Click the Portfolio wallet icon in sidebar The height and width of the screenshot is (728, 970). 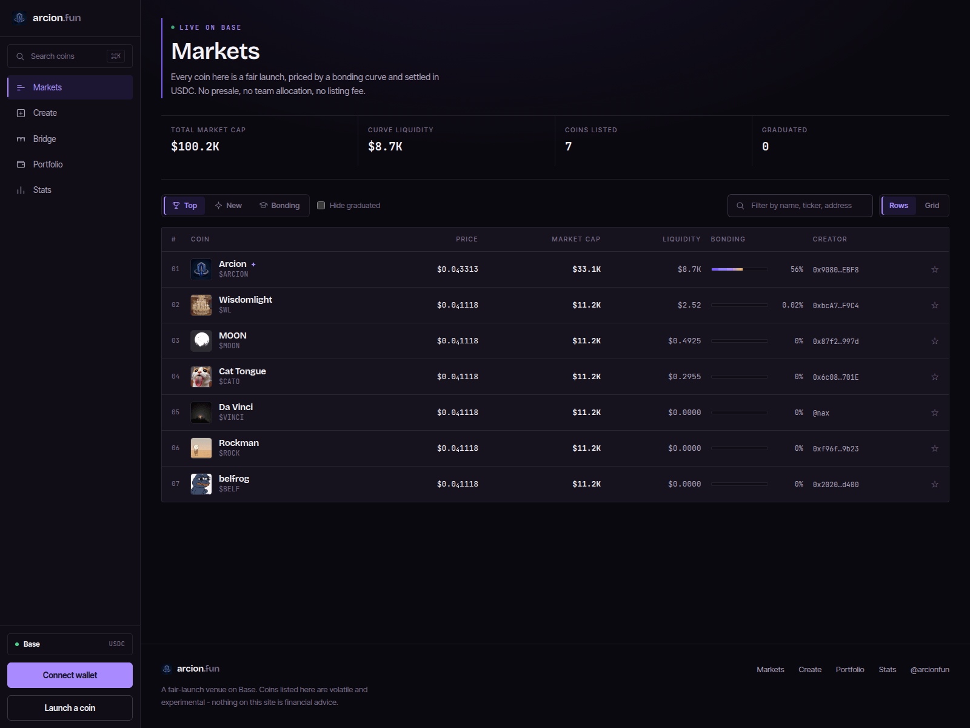(x=21, y=164)
